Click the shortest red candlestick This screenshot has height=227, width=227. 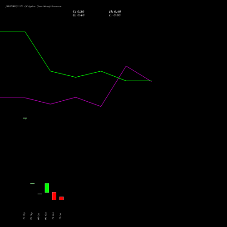pos(61,198)
